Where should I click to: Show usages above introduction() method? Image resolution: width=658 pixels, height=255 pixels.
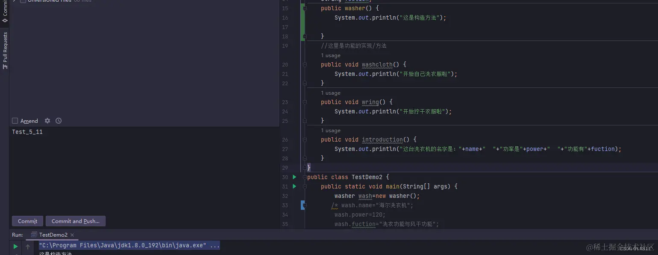pyautogui.click(x=331, y=130)
